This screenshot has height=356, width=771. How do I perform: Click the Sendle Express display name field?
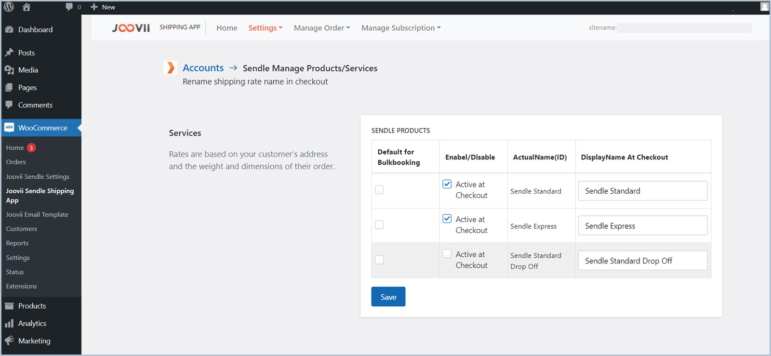coord(642,225)
